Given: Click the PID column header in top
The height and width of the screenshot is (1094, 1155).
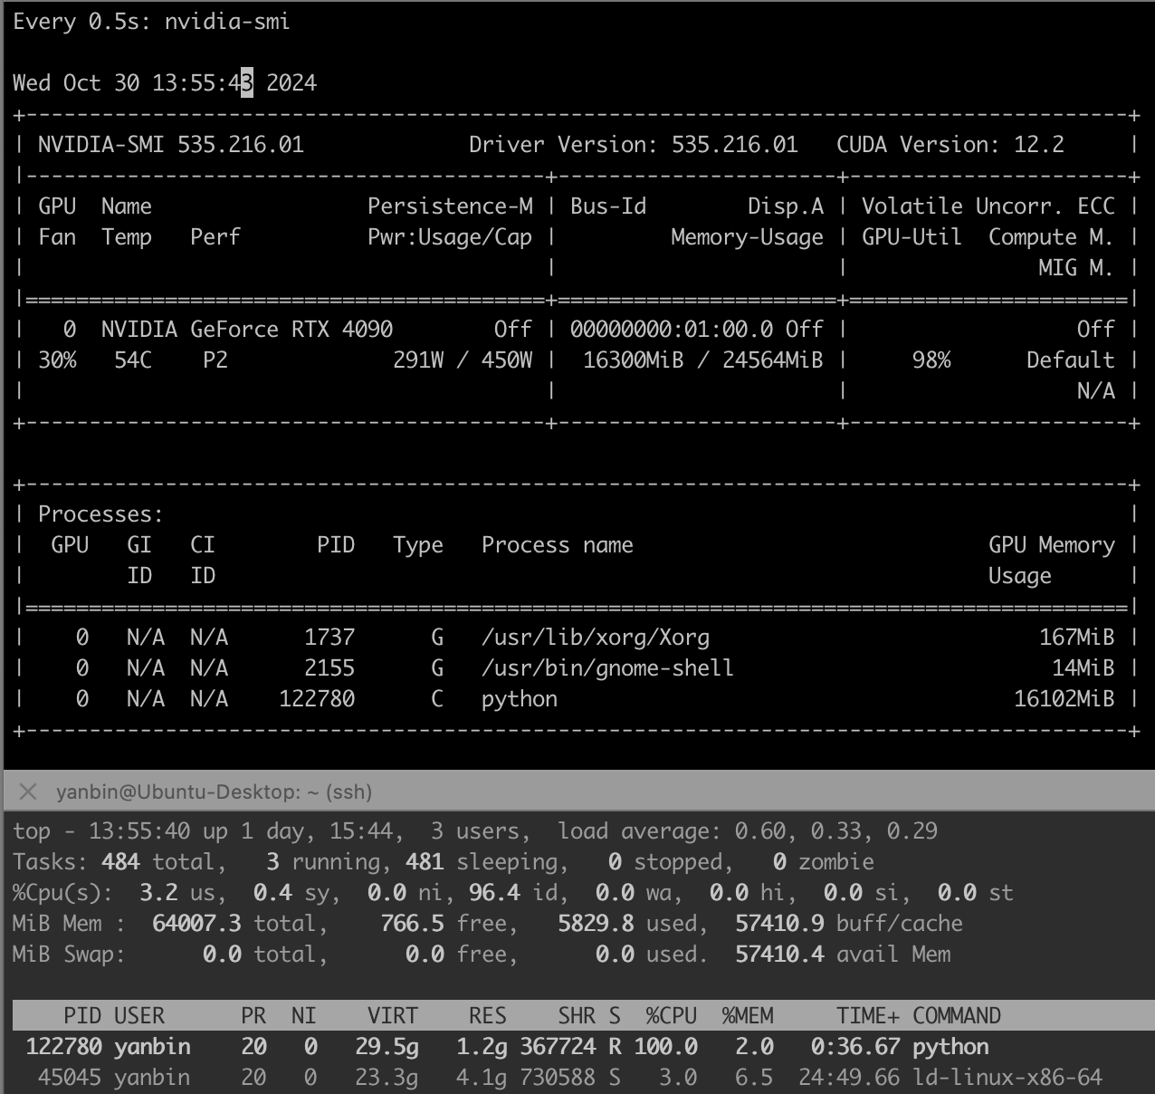Looking at the screenshot, I should (x=82, y=1016).
